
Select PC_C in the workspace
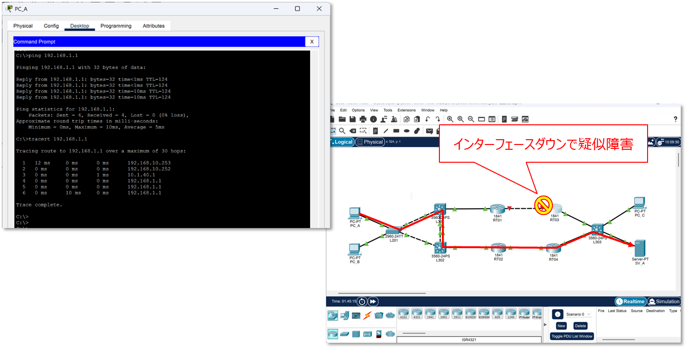(639, 203)
